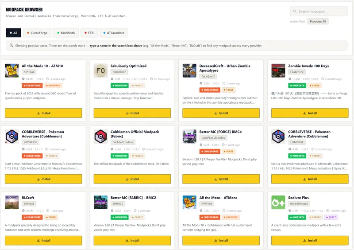Image resolution: width=354 pixels, height=250 pixels.
Task: Install the Modrinth COBBLEVERSE pack
Action: tap(310, 179)
